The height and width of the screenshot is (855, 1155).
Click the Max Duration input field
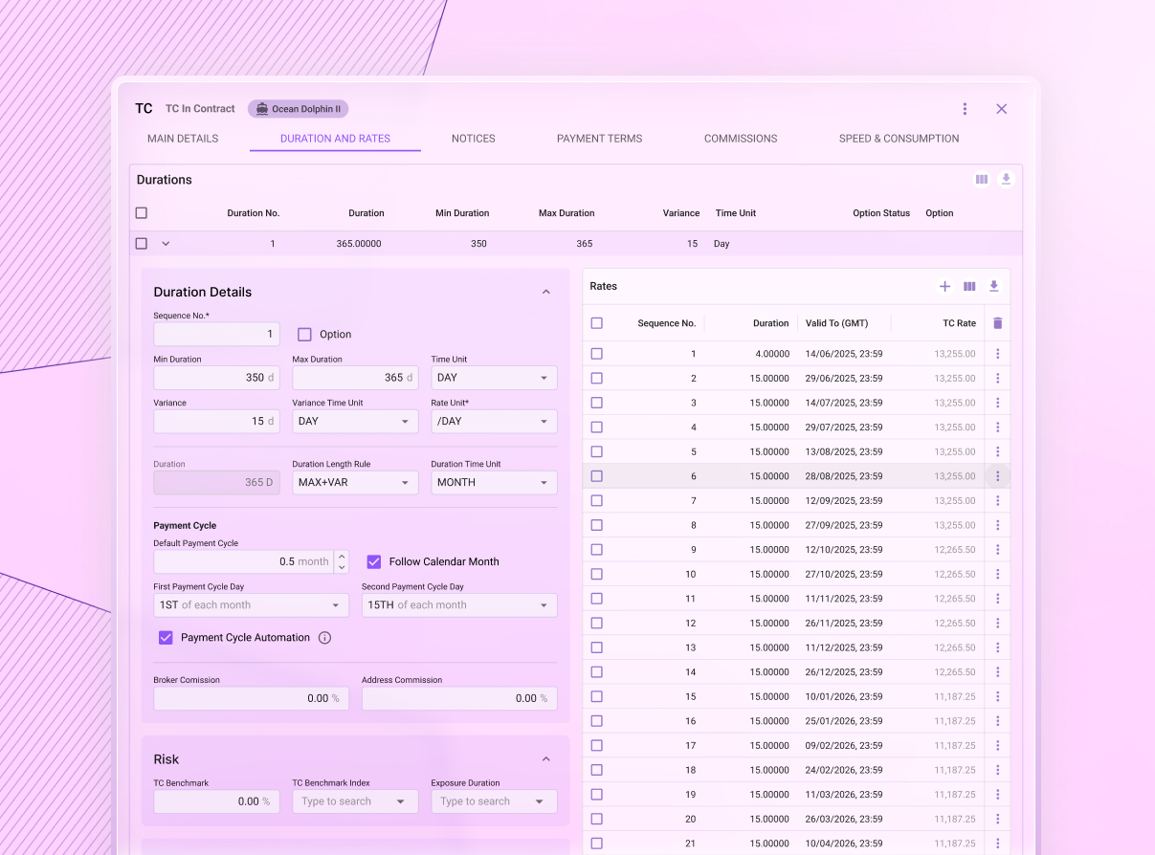point(355,378)
